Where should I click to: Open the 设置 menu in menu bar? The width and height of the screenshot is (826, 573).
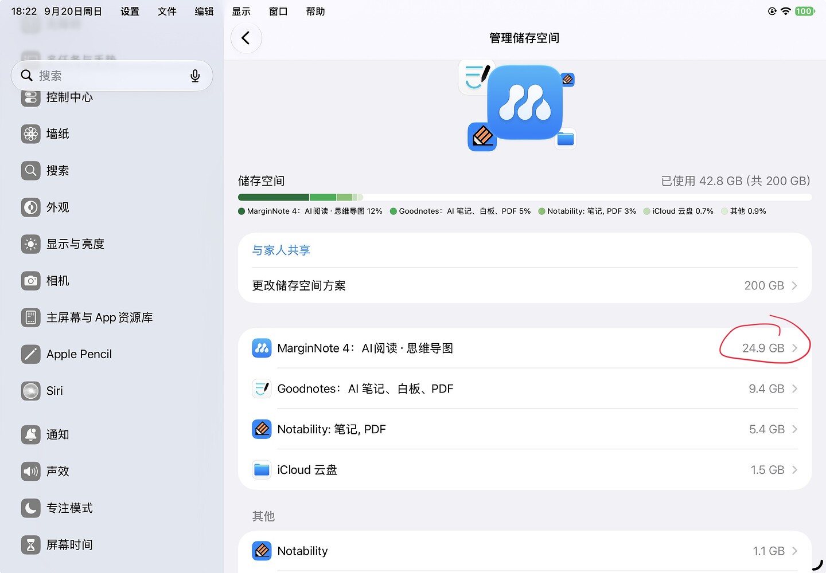pos(130,11)
